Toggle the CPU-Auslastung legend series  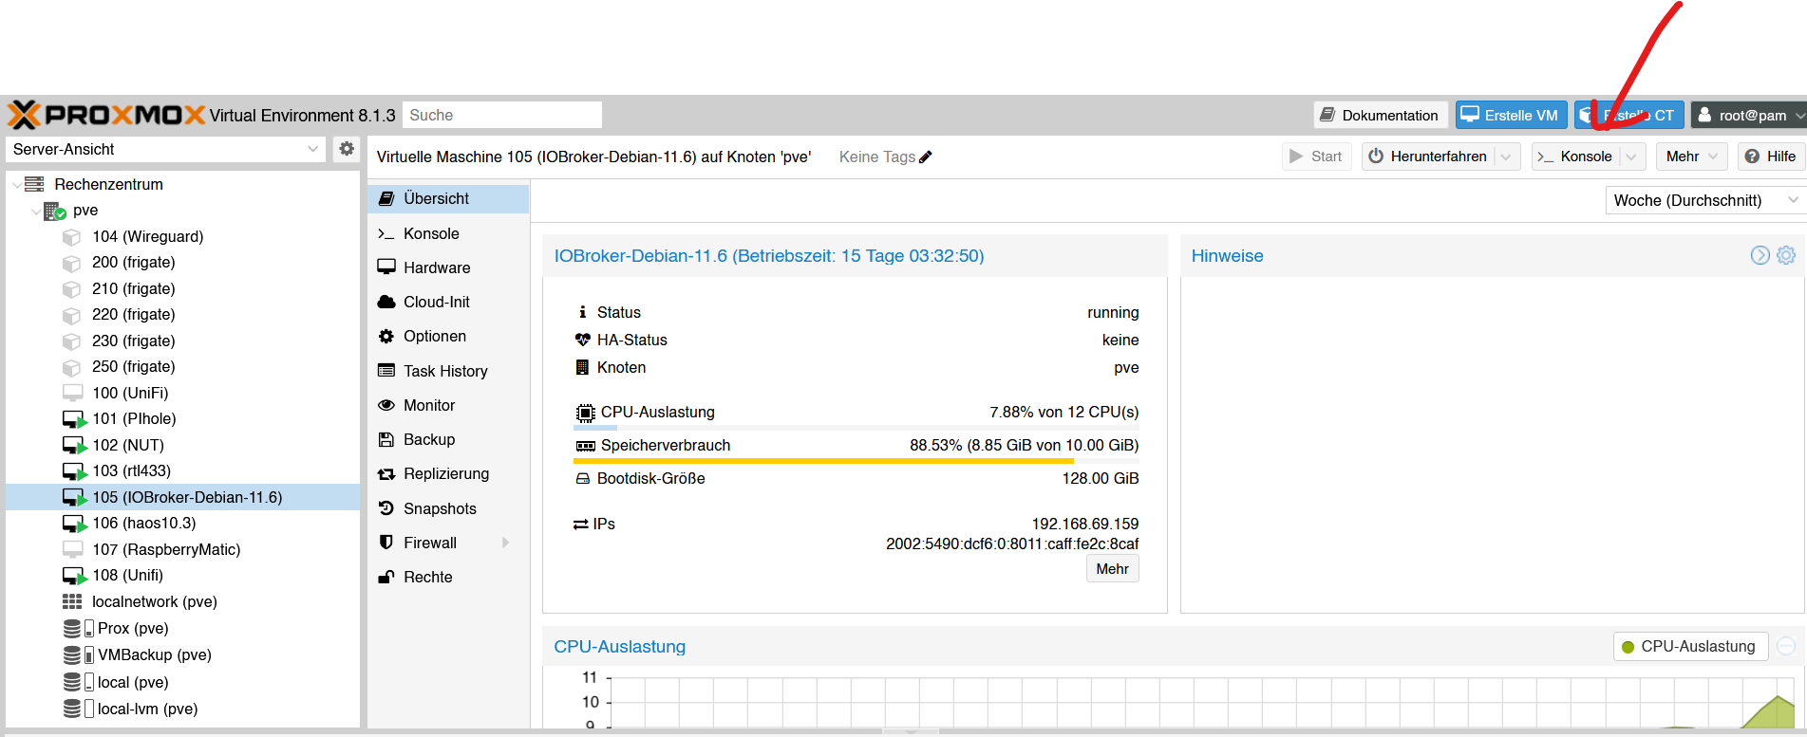click(1690, 647)
